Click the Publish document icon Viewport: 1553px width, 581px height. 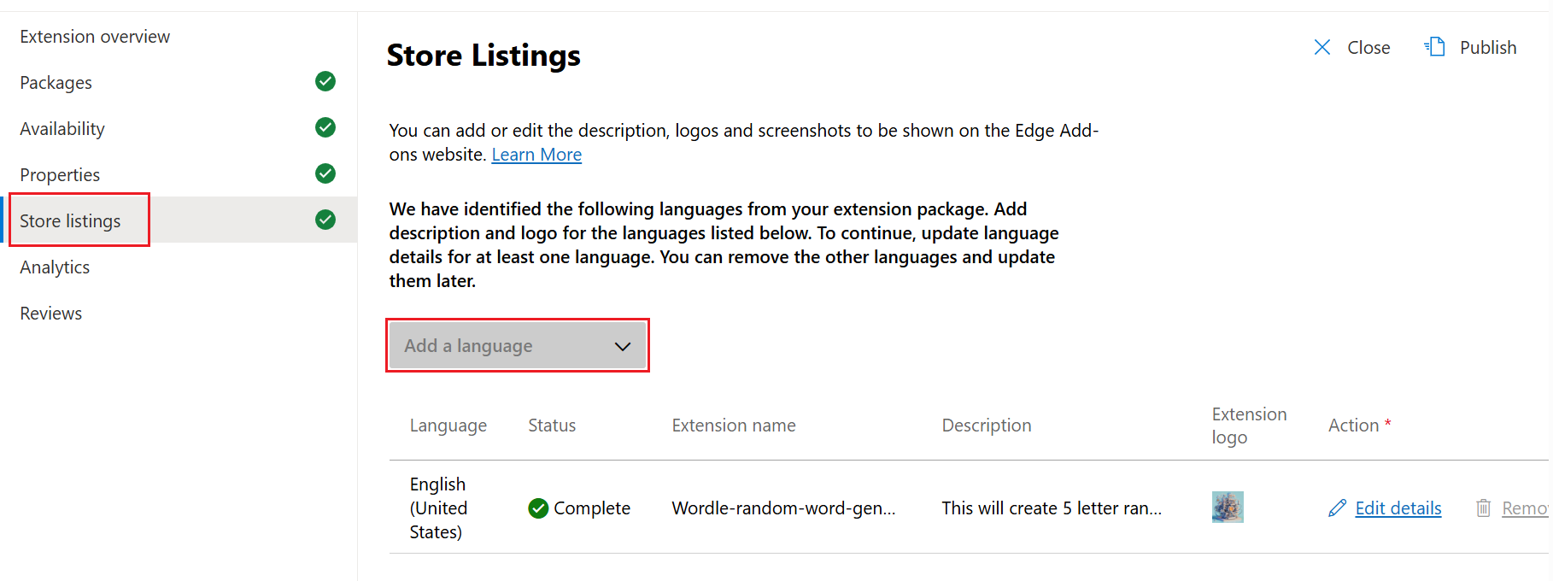point(1435,47)
